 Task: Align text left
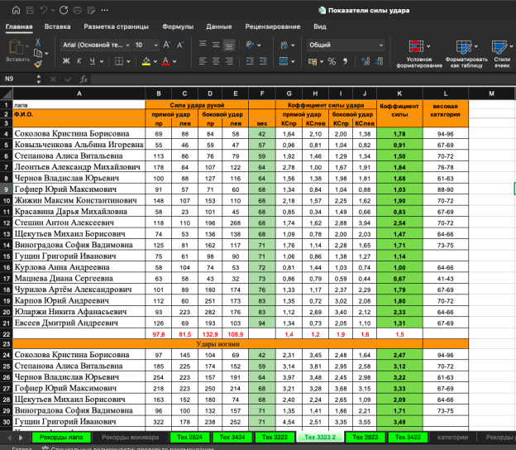pos(203,61)
